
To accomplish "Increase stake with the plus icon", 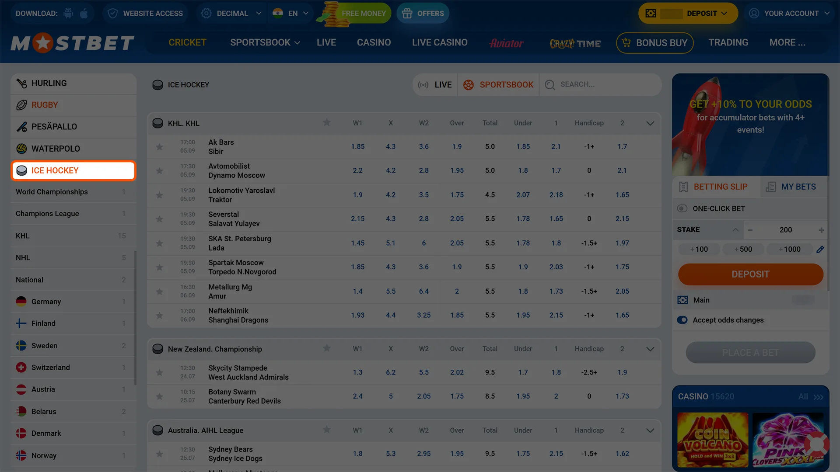I will (821, 230).
